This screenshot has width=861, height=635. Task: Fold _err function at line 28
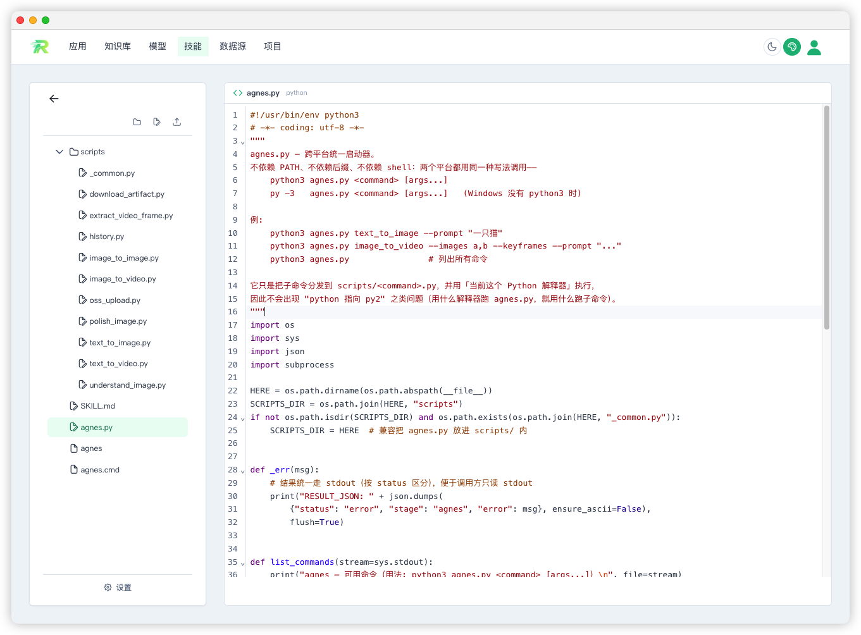[243, 471]
